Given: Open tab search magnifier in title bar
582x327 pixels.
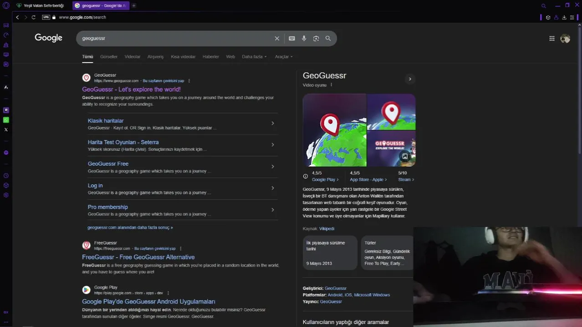Looking at the screenshot, I should (543, 5).
